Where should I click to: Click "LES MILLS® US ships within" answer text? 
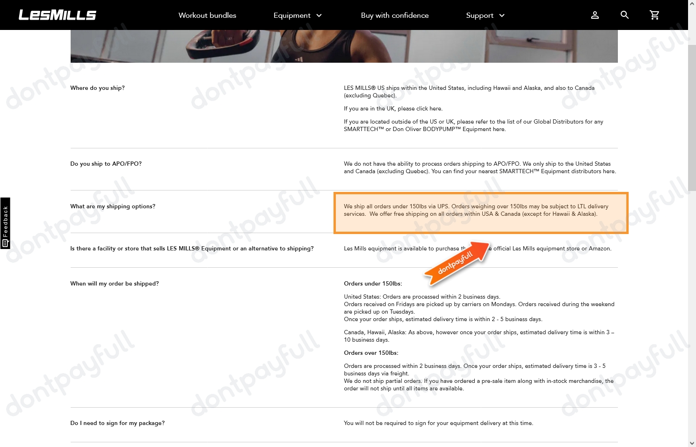469,92
